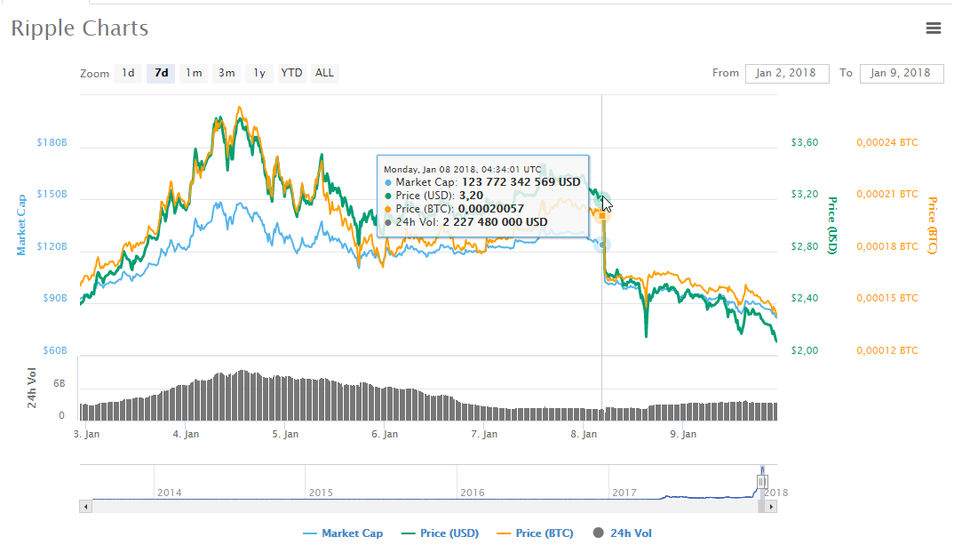Click the navigator scrollbar right arrow
Image resolution: width=978 pixels, height=545 pixels.
(771, 506)
